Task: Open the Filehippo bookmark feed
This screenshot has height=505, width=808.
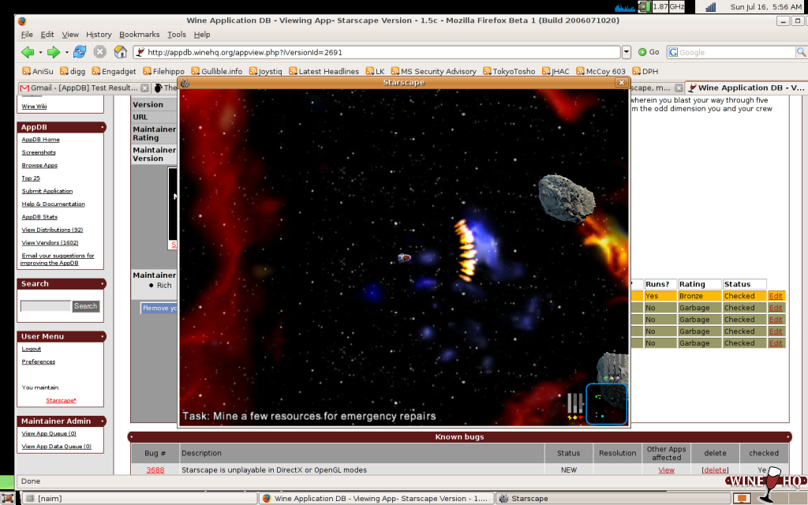Action: pyautogui.click(x=163, y=72)
